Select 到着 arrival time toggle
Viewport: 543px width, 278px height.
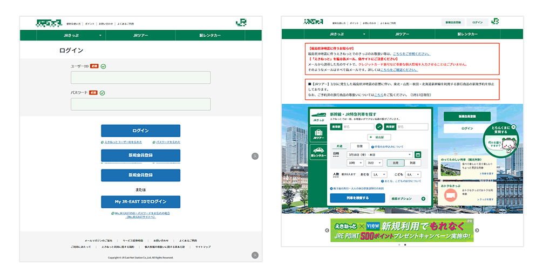point(412,162)
